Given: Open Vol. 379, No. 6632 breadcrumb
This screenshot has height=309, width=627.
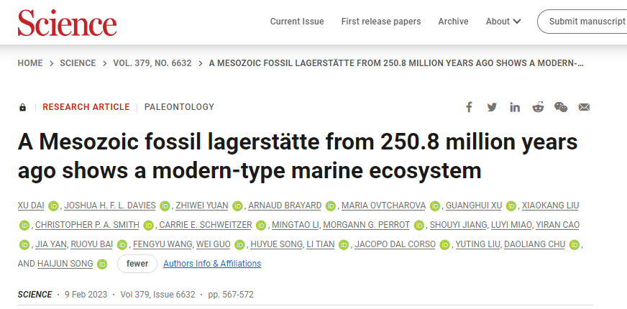Looking at the screenshot, I should 152,63.
